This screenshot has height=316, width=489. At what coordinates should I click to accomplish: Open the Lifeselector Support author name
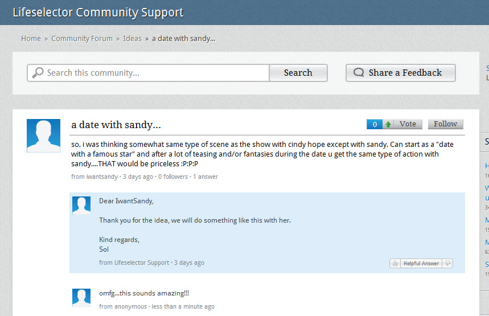(x=142, y=262)
